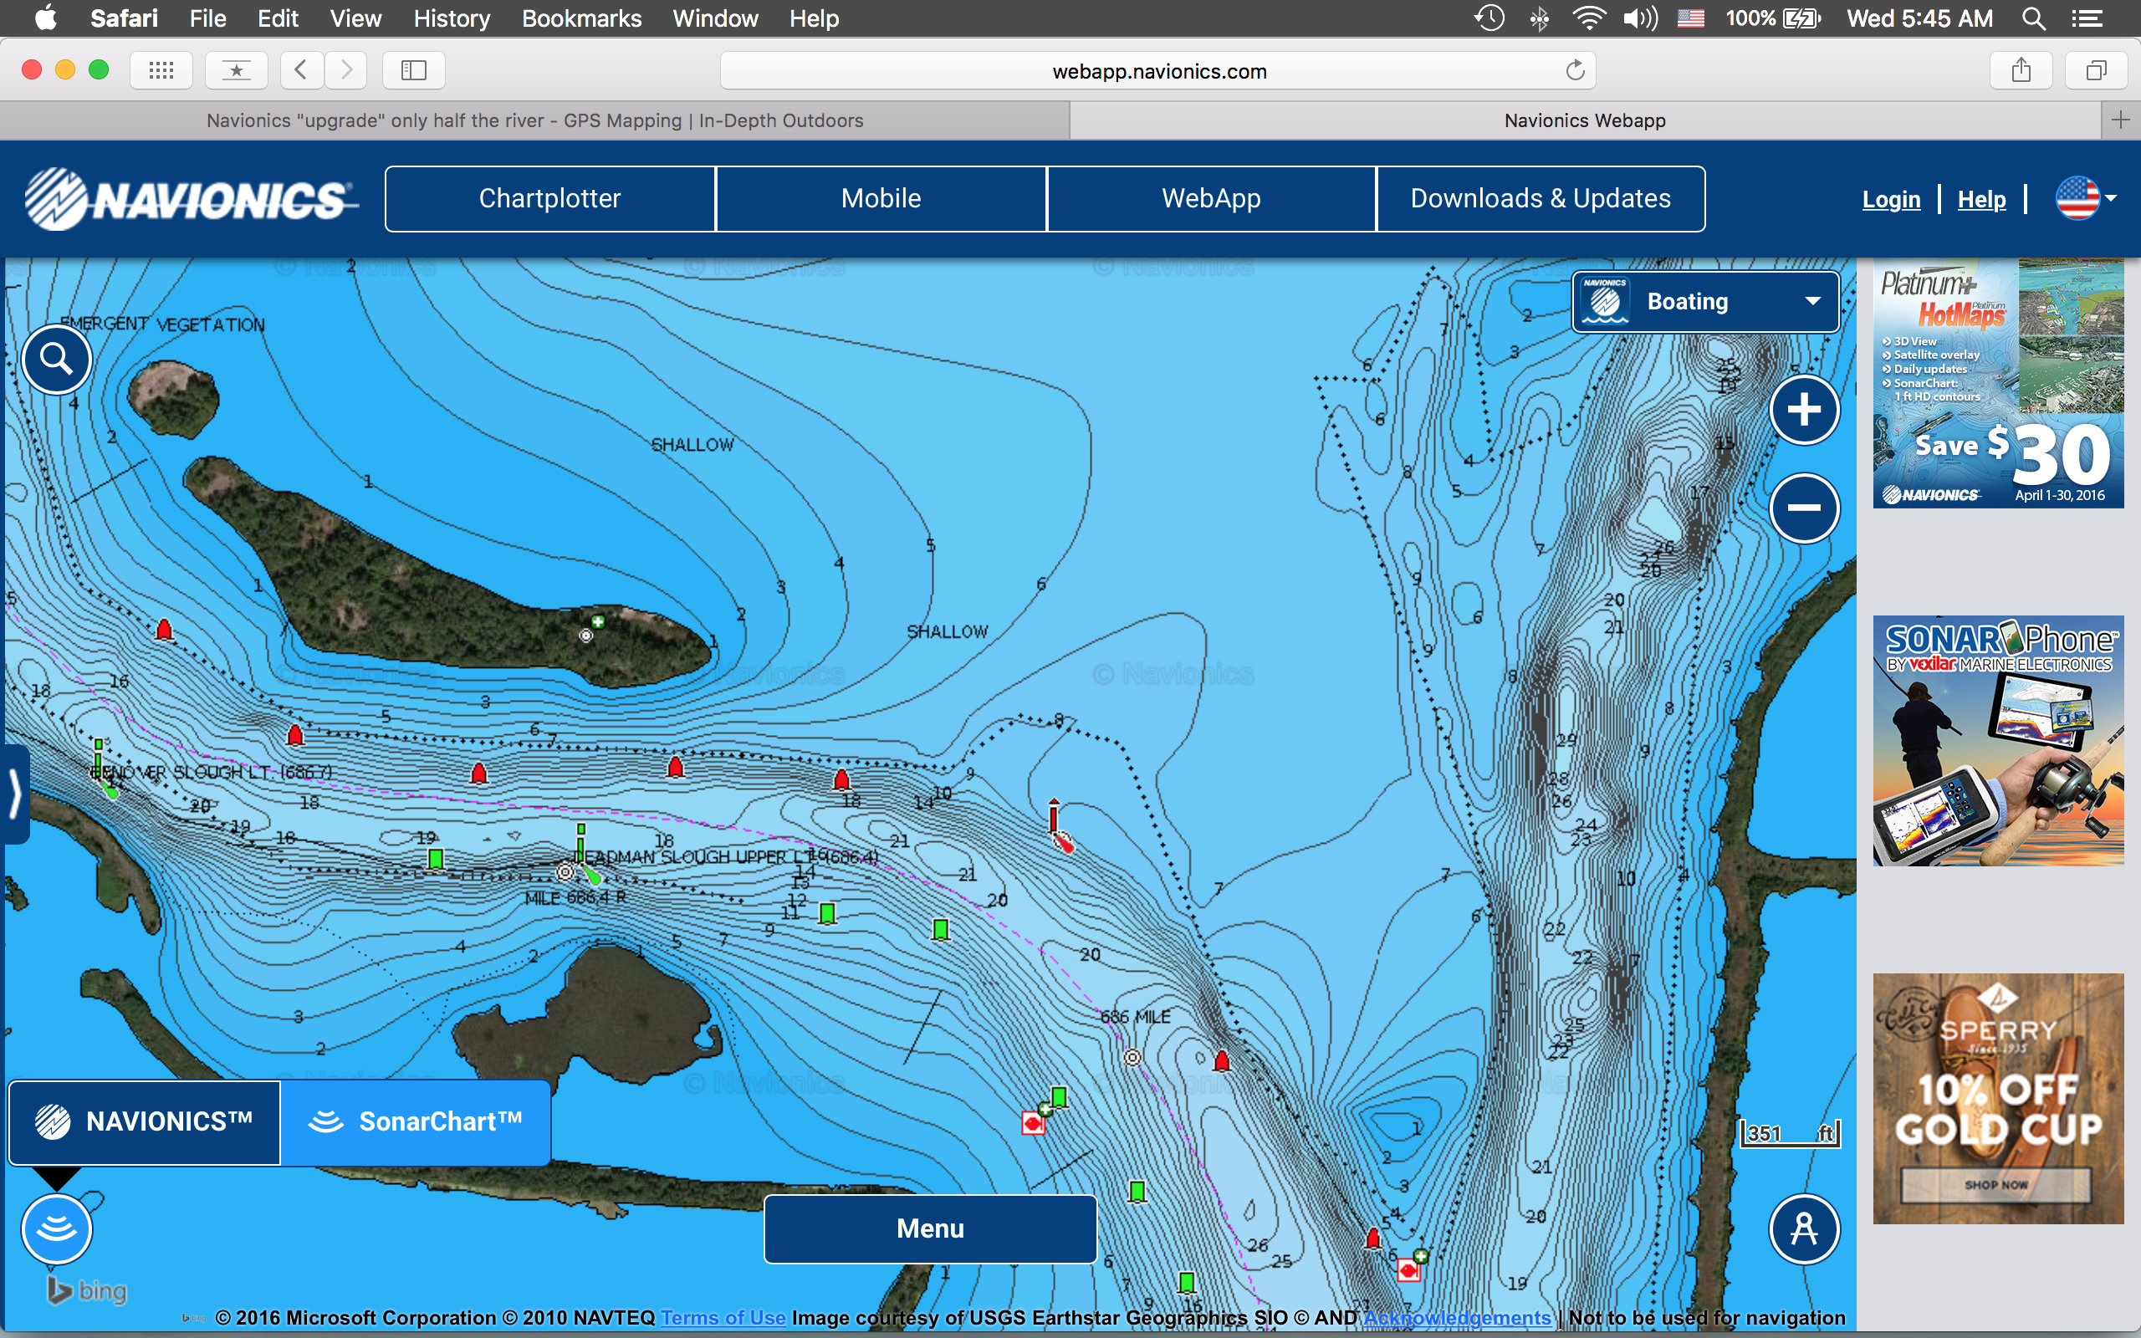Click the Bluetooth menu bar icon

[1540, 18]
